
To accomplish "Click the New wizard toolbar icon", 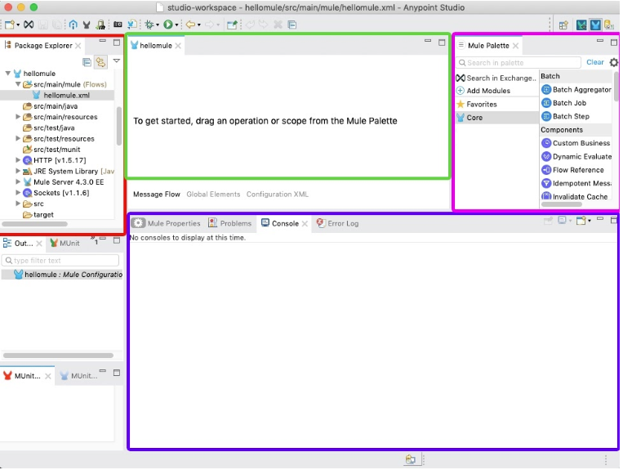I will tap(10, 25).
